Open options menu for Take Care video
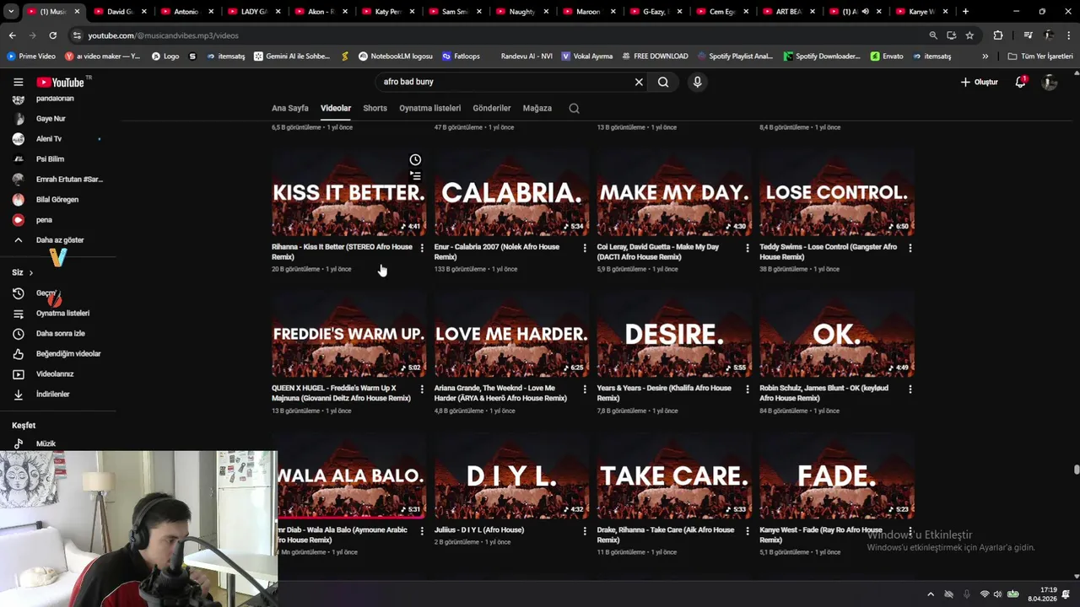The width and height of the screenshot is (1080, 607). (x=747, y=531)
